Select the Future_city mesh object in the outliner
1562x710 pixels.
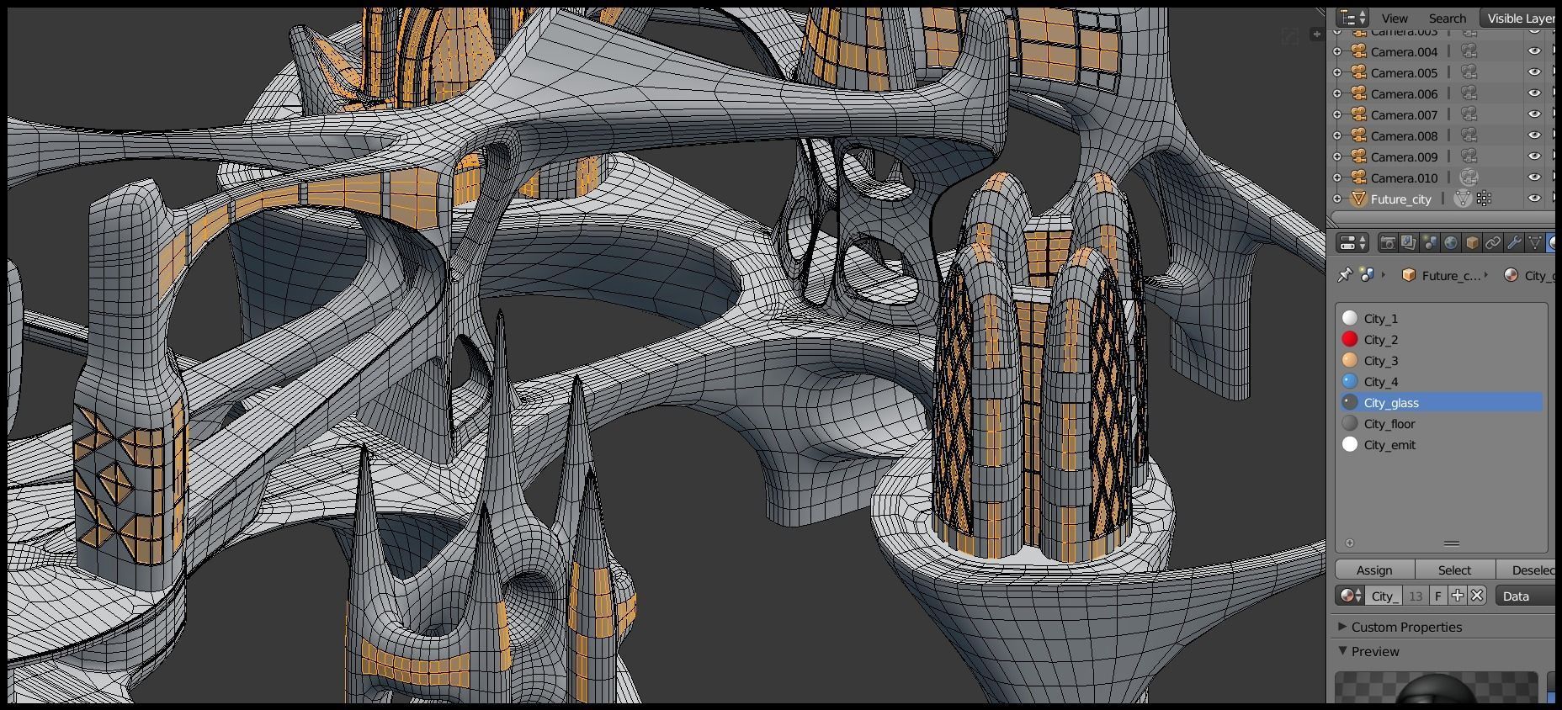point(1400,199)
